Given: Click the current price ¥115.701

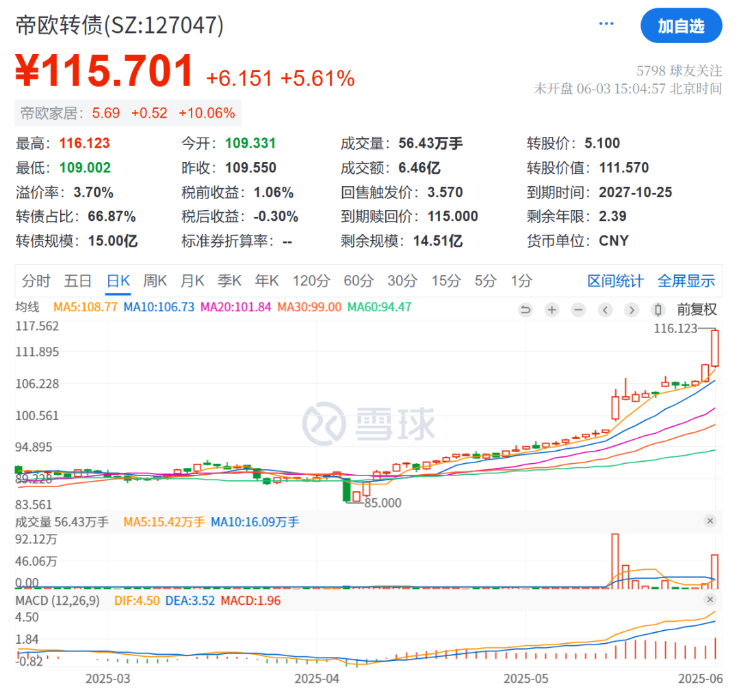Looking at the screenshot, I should [x=105, y=70].
